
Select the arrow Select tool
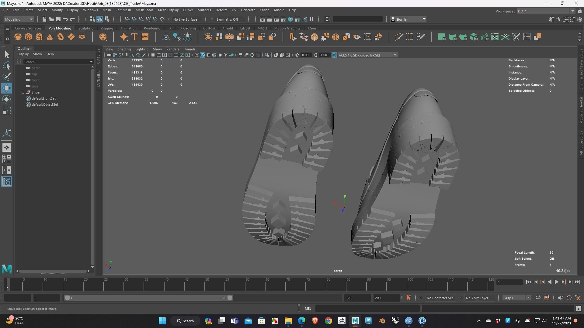7,54
